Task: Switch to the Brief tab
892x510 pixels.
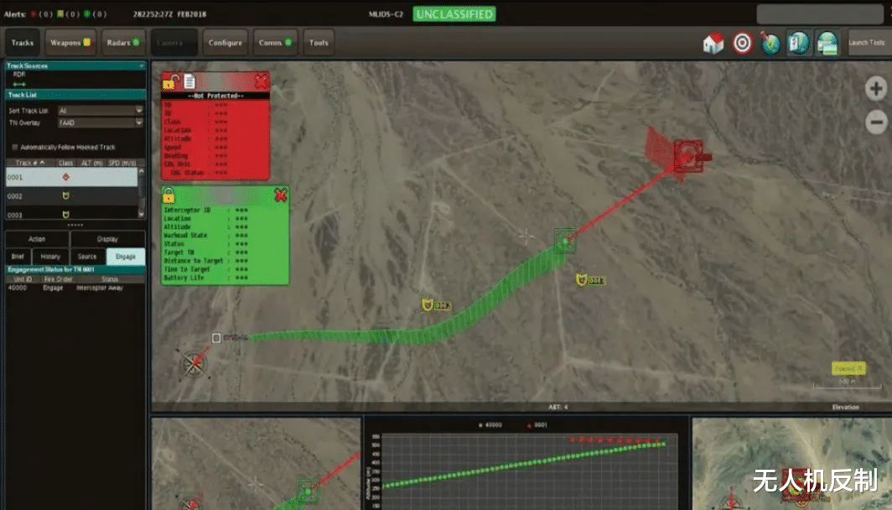Action: tap(18, 257)
